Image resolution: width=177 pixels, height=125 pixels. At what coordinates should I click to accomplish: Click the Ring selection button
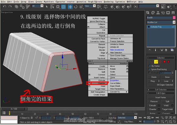pyautogui.click(x=153, y=81)
